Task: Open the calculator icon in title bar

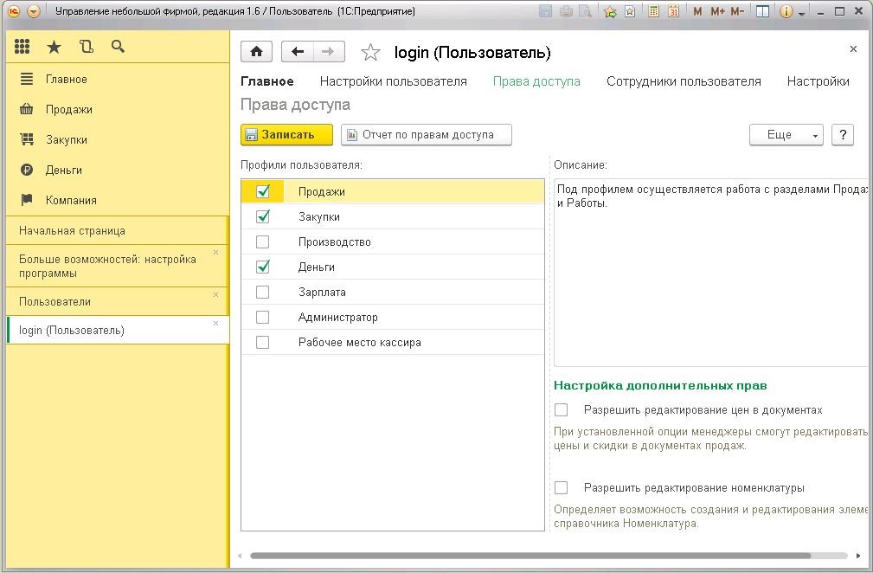Action: (x=653, y=11)
